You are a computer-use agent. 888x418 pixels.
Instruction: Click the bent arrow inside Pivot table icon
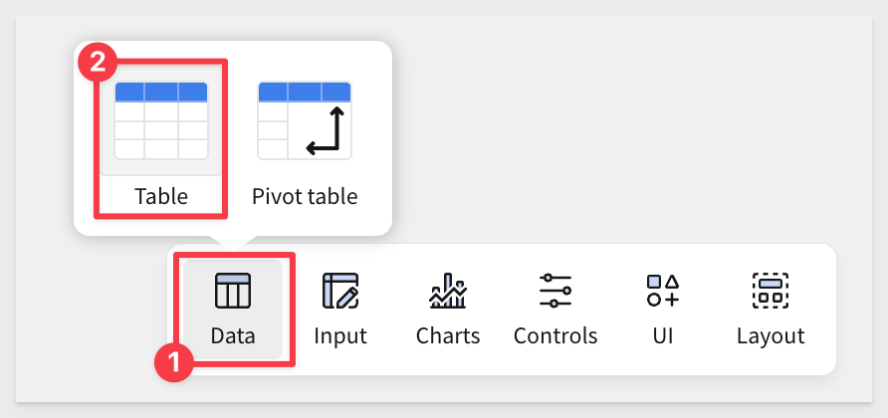326,130
